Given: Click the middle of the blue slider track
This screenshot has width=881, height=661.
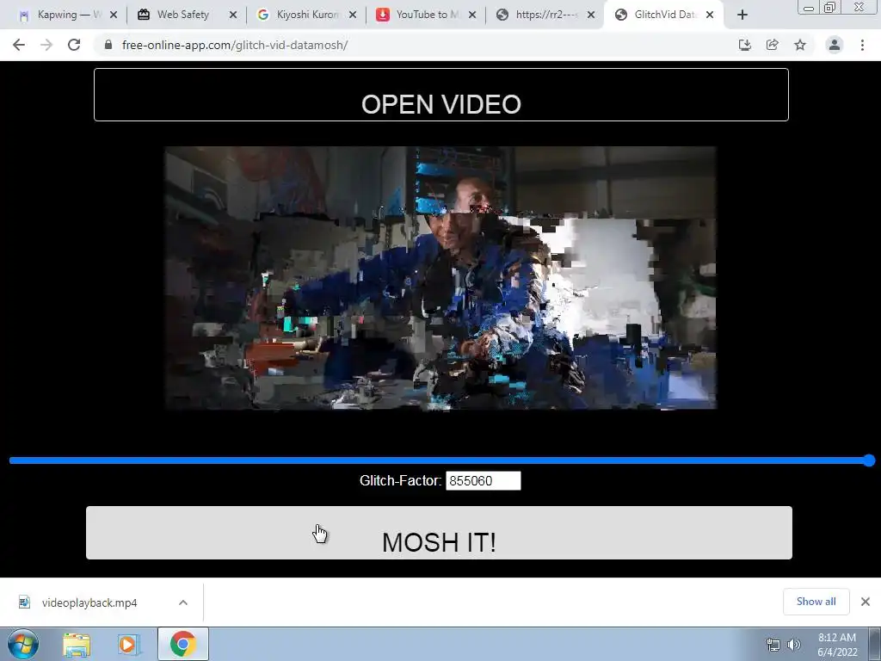Looking at the screenshot, I should point(440,460).
